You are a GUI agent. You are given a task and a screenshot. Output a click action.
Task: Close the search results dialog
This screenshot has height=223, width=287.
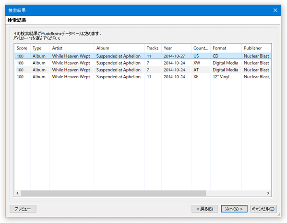[275, 10]
